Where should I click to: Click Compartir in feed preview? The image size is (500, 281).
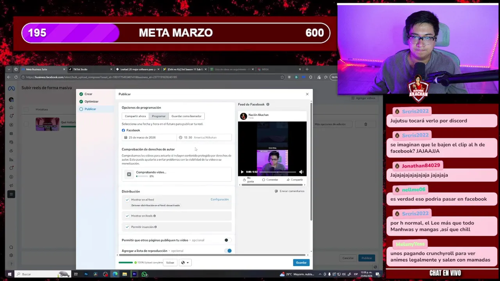(x=295, y=180)
